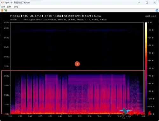
Task: Click the 2:00 time axis label
Action: (70, 116)
